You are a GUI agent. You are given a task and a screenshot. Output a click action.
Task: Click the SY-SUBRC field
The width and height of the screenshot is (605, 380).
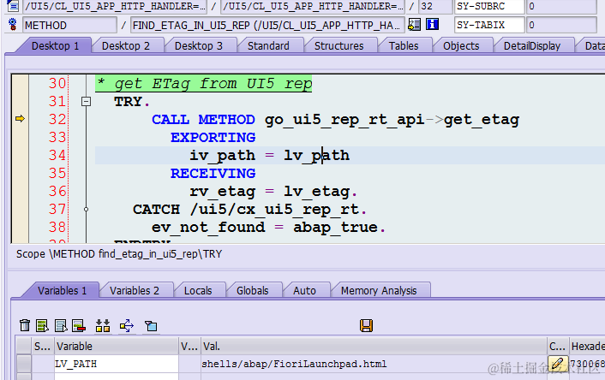[x=489, y=6]
